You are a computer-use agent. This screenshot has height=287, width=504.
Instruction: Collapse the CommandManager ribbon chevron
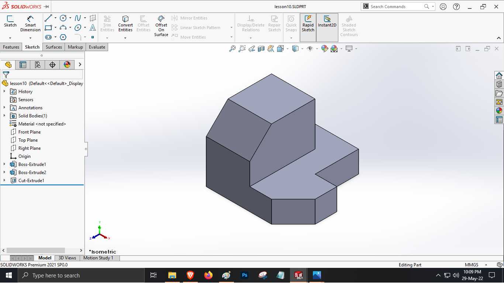tap(499, 38)
